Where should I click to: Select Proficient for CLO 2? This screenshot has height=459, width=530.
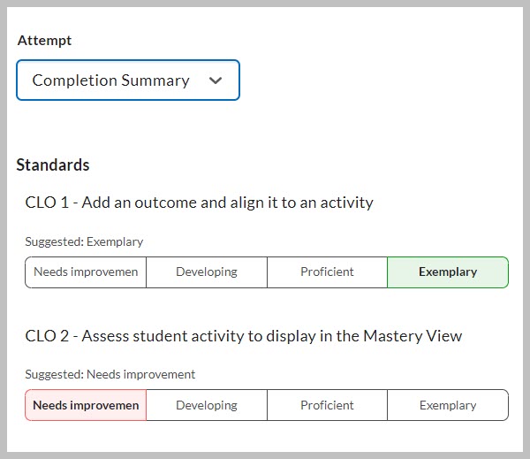[x=327, y=405]
